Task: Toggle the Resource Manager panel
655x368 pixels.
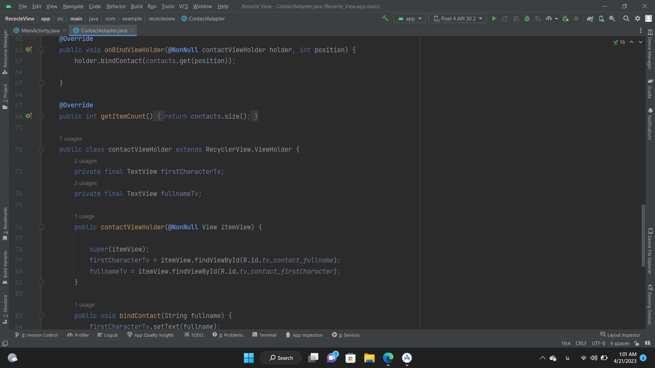Action: click(5, 52)
